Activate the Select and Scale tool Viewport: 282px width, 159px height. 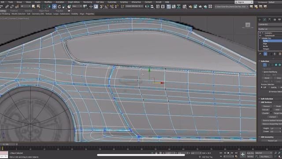tap(64, 7)
